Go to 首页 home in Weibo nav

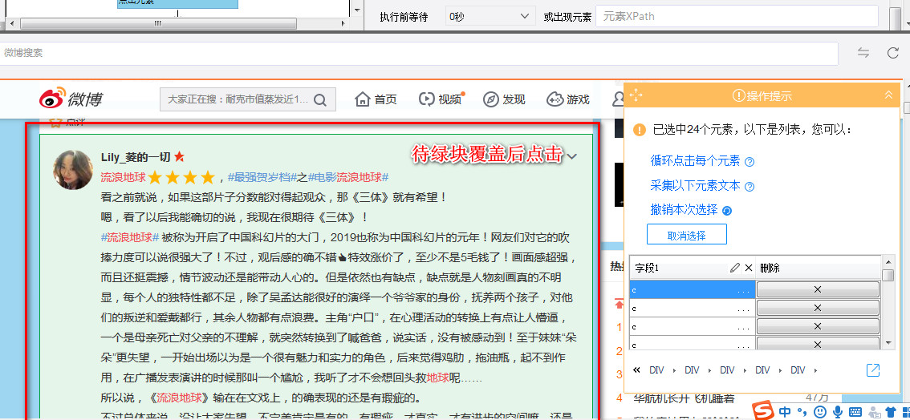click(376, 99)
